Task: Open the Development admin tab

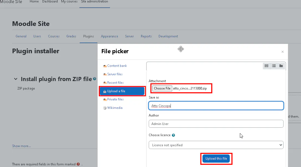Action: click(x=168, y=36)
